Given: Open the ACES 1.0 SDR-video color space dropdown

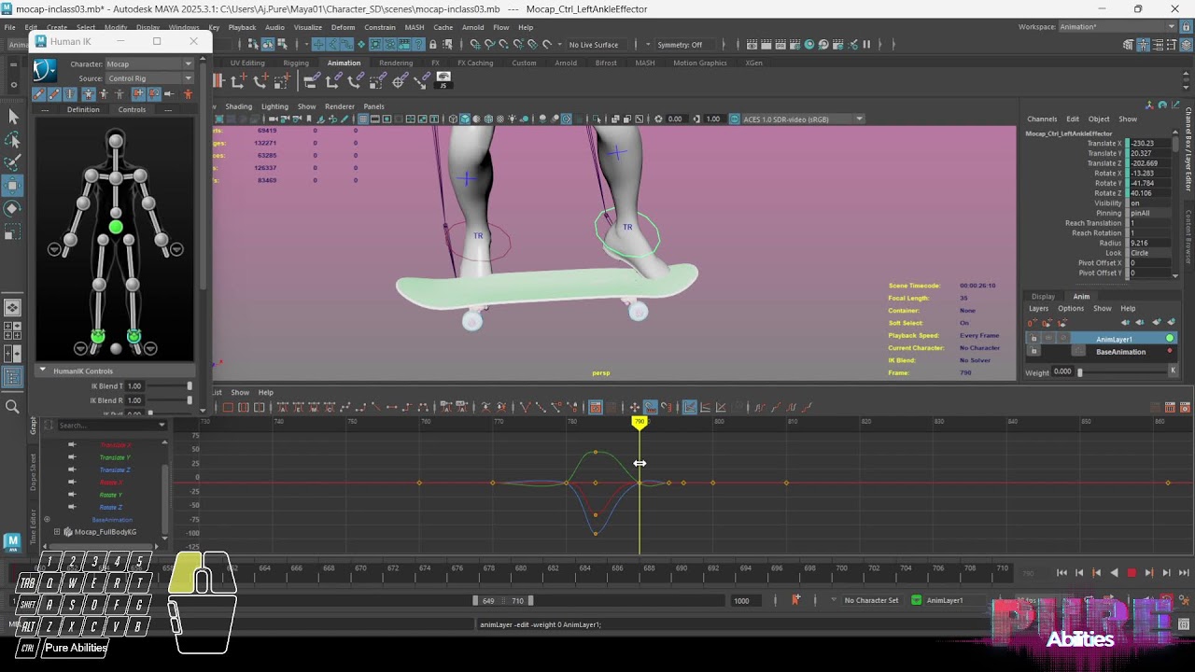Looking at the screenshot, I should click(803, 119).
